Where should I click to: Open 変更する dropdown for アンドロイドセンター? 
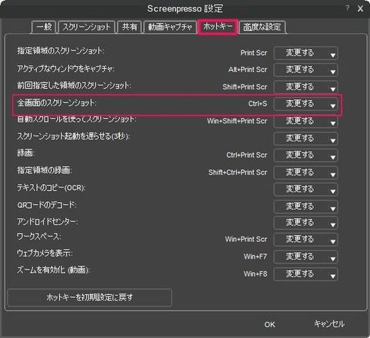[x=306, y=223]
